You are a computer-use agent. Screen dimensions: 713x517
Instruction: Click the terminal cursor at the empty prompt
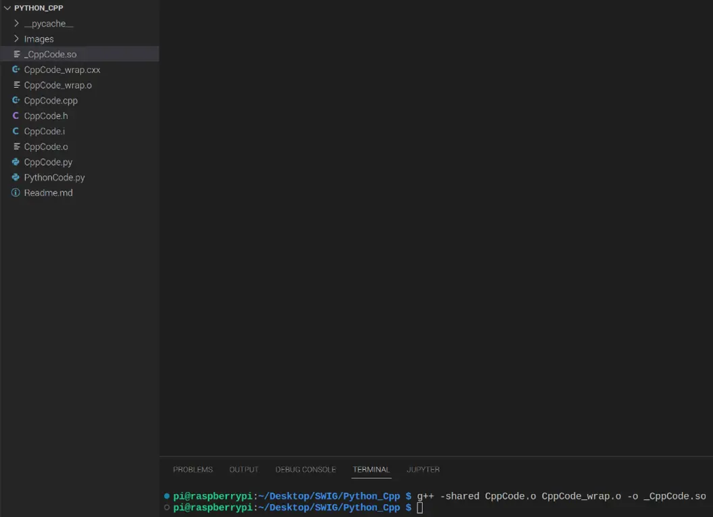click(420, 508)
